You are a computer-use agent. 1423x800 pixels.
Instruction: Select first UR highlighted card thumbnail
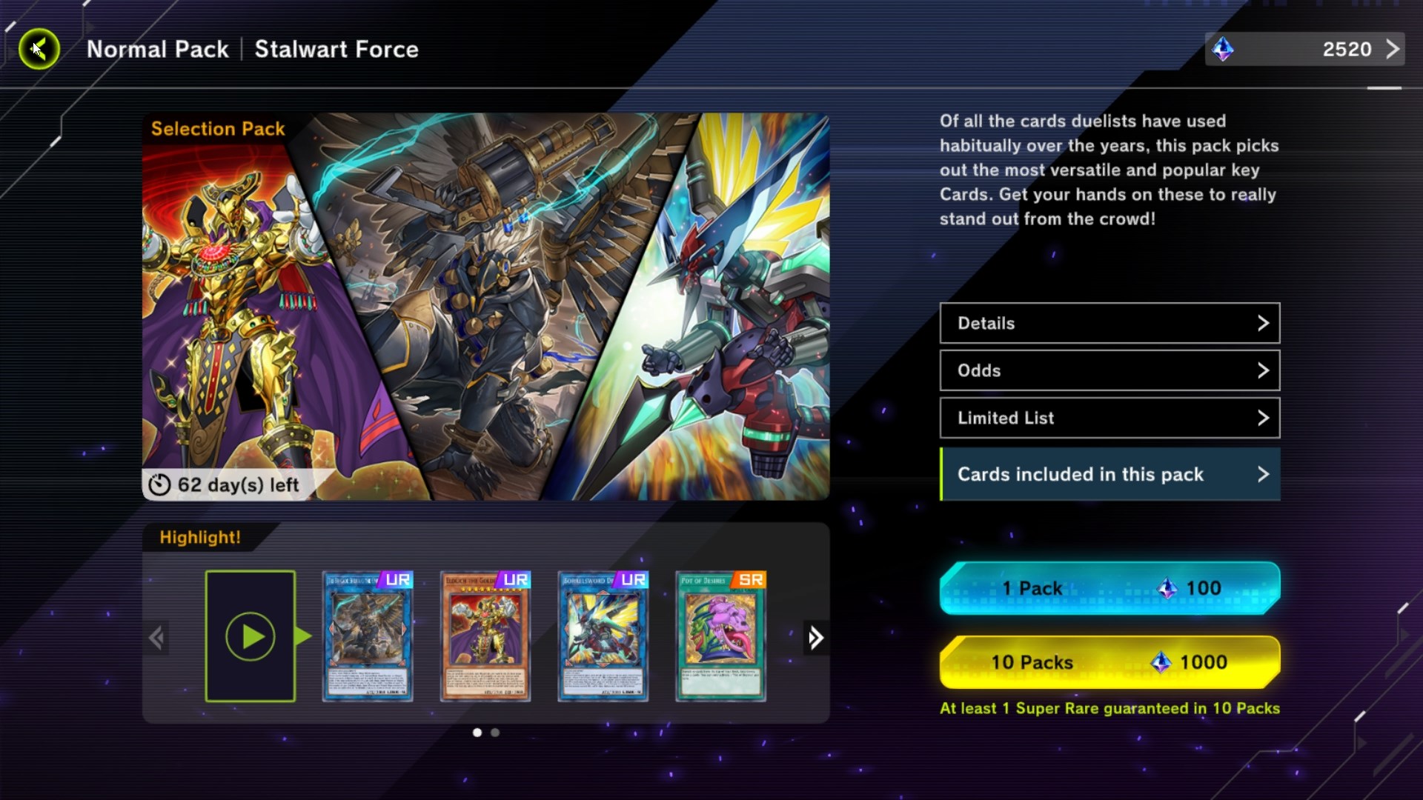coord(368,636)
